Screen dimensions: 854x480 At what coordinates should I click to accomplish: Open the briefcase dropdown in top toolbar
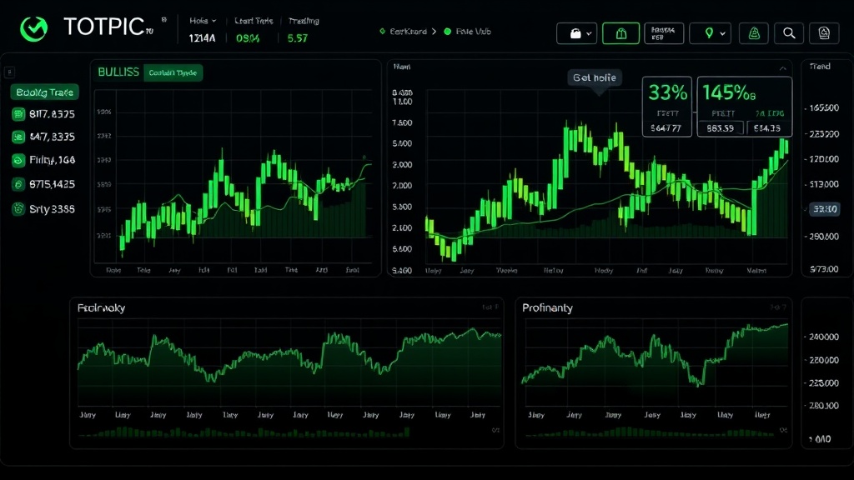[x=577, y=33]
